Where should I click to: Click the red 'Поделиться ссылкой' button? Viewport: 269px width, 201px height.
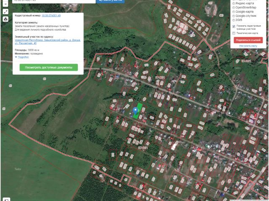coord(248,40)
